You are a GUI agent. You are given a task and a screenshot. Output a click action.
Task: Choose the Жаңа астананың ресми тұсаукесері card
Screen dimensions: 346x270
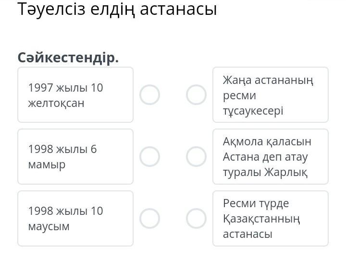coord(270,95)
